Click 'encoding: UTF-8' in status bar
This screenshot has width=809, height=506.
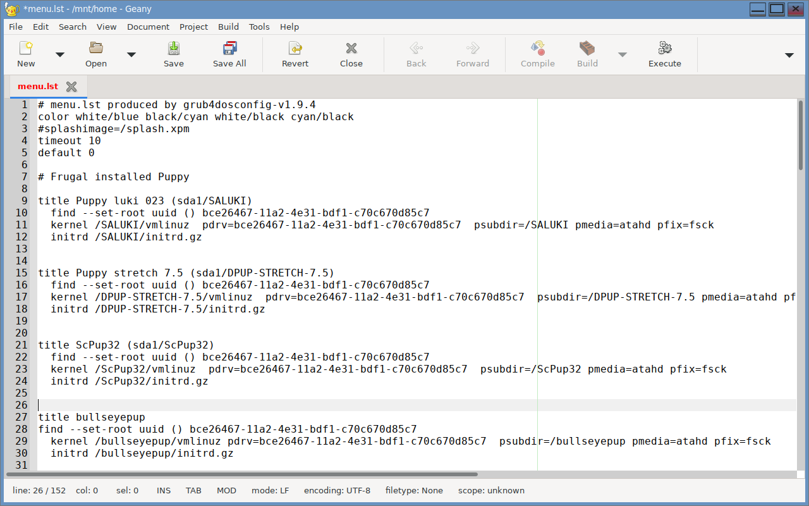point(337,490)
